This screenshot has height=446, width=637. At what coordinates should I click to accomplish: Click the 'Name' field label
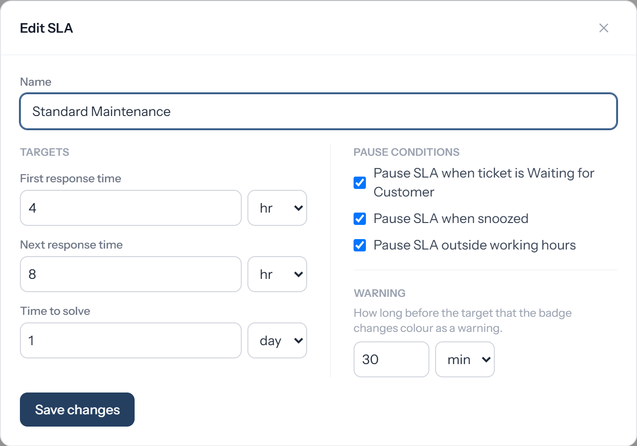36,82
